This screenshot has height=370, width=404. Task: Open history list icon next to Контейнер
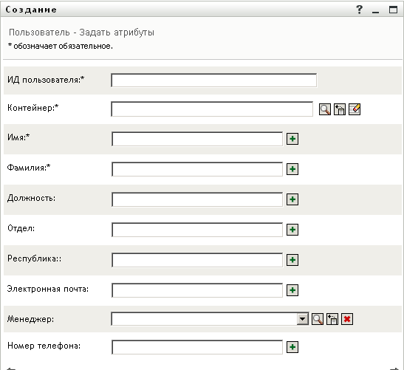(340, 109)
